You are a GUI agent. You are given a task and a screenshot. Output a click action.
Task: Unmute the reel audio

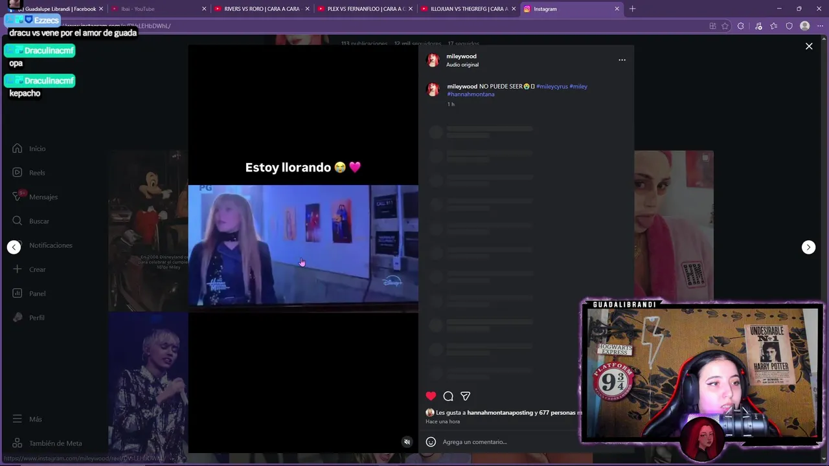pyautogui.click(x=407, y=442)
